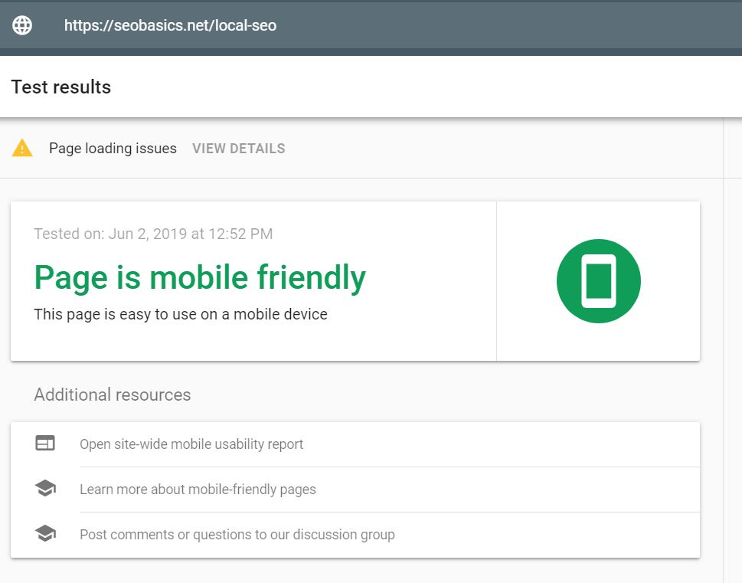Click the graduation cap icon beside Learn more
This screenshot has width=742, height=583.
45,488
